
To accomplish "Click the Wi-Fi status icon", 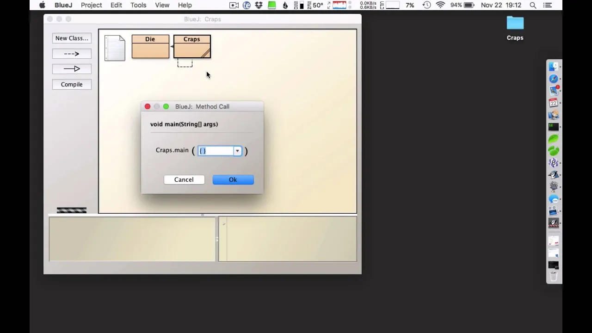I will click(440, 5).
